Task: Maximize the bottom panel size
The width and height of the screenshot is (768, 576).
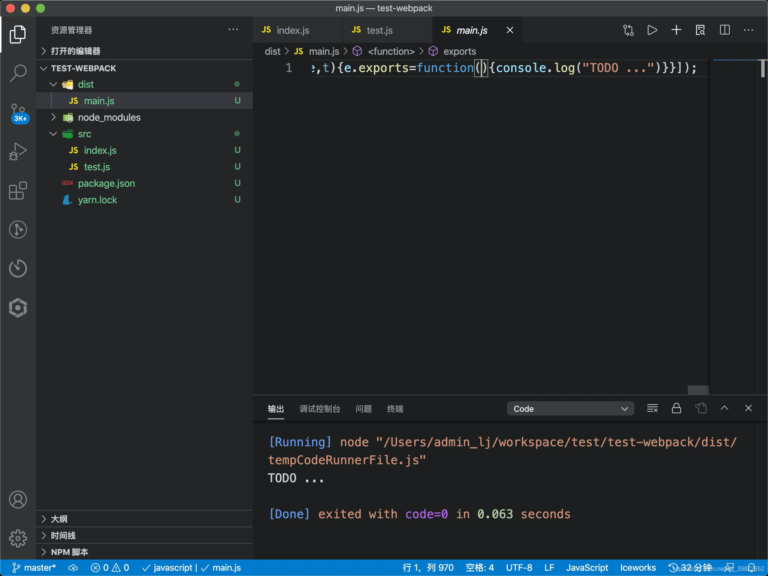Action: (724, 408)
